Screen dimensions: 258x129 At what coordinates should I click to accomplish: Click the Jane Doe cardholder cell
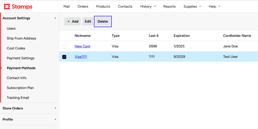click(230, 46)
